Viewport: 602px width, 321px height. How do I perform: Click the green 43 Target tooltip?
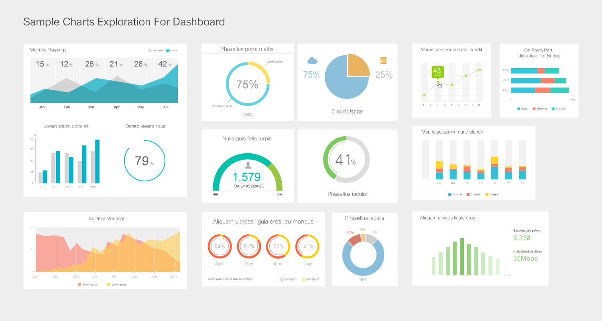[437, 72]
